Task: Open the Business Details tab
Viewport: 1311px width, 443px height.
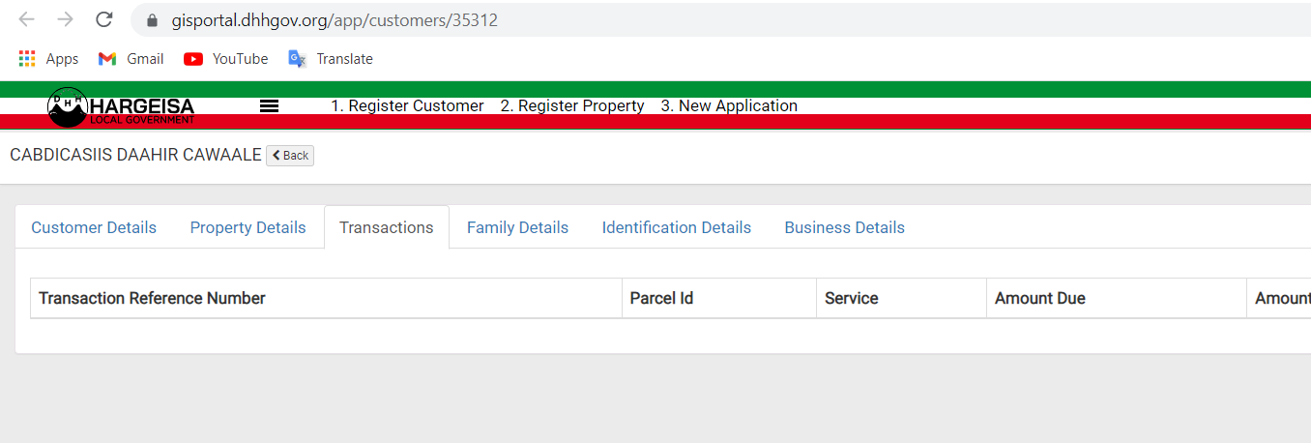Action: 845,228
